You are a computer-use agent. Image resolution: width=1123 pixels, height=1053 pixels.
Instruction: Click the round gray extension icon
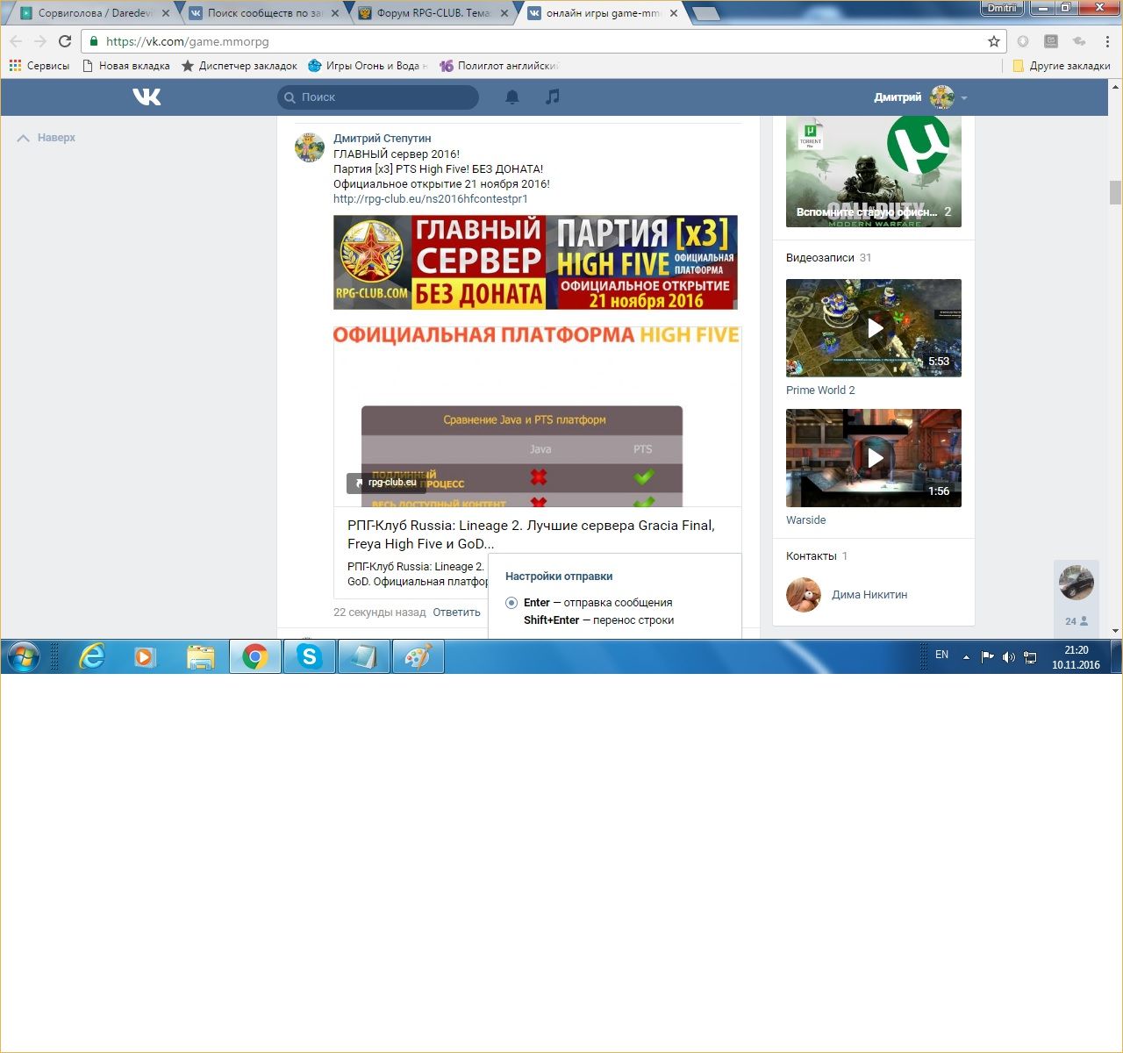click(x=1023, y=41)
